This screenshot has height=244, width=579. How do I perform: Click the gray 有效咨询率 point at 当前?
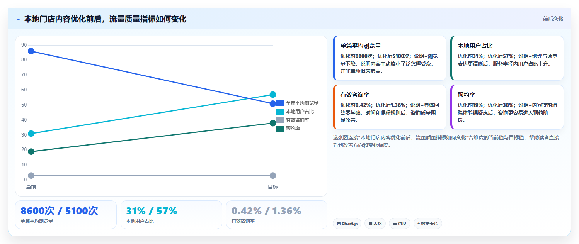(31, 176)
